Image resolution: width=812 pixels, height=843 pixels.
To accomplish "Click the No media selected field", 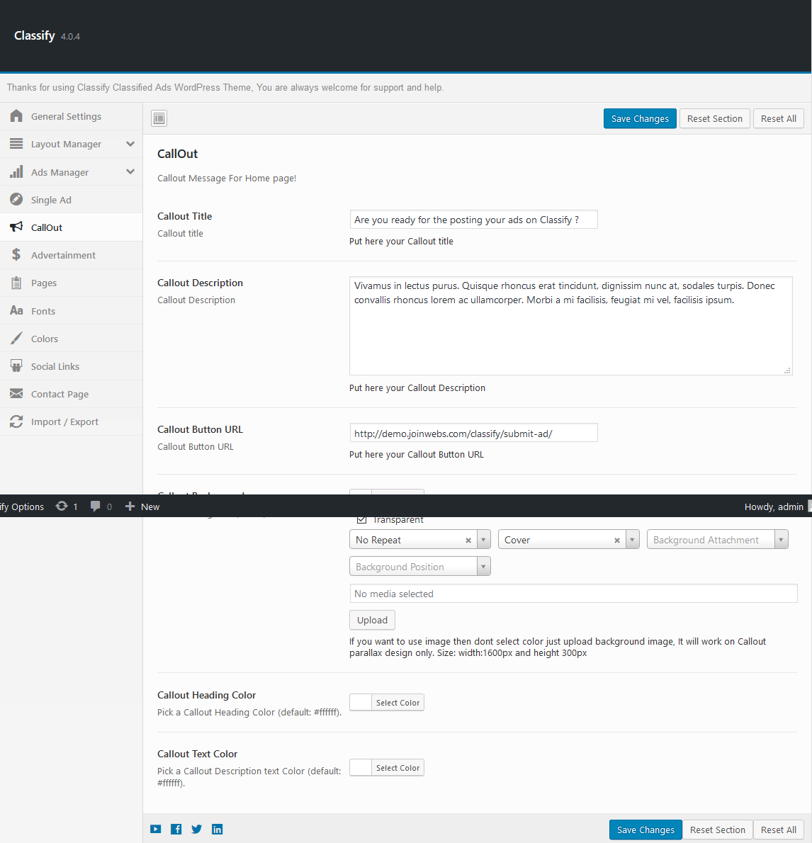I will tap(573, 594).
